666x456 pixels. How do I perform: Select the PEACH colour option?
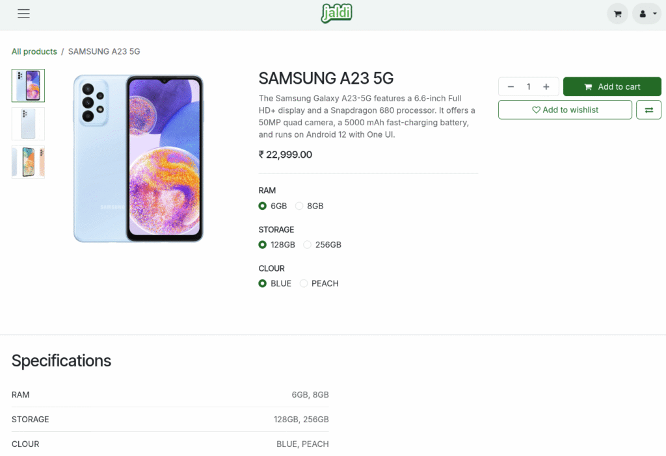tap(304, 283)
